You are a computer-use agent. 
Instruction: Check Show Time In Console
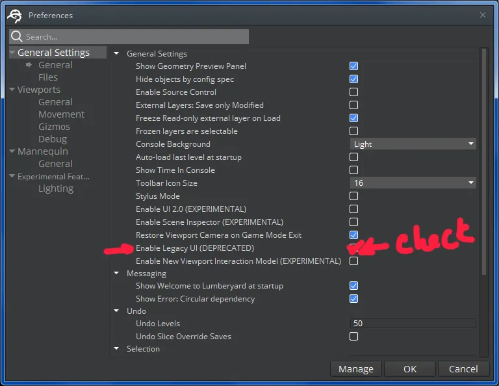(x=353, y=170)
